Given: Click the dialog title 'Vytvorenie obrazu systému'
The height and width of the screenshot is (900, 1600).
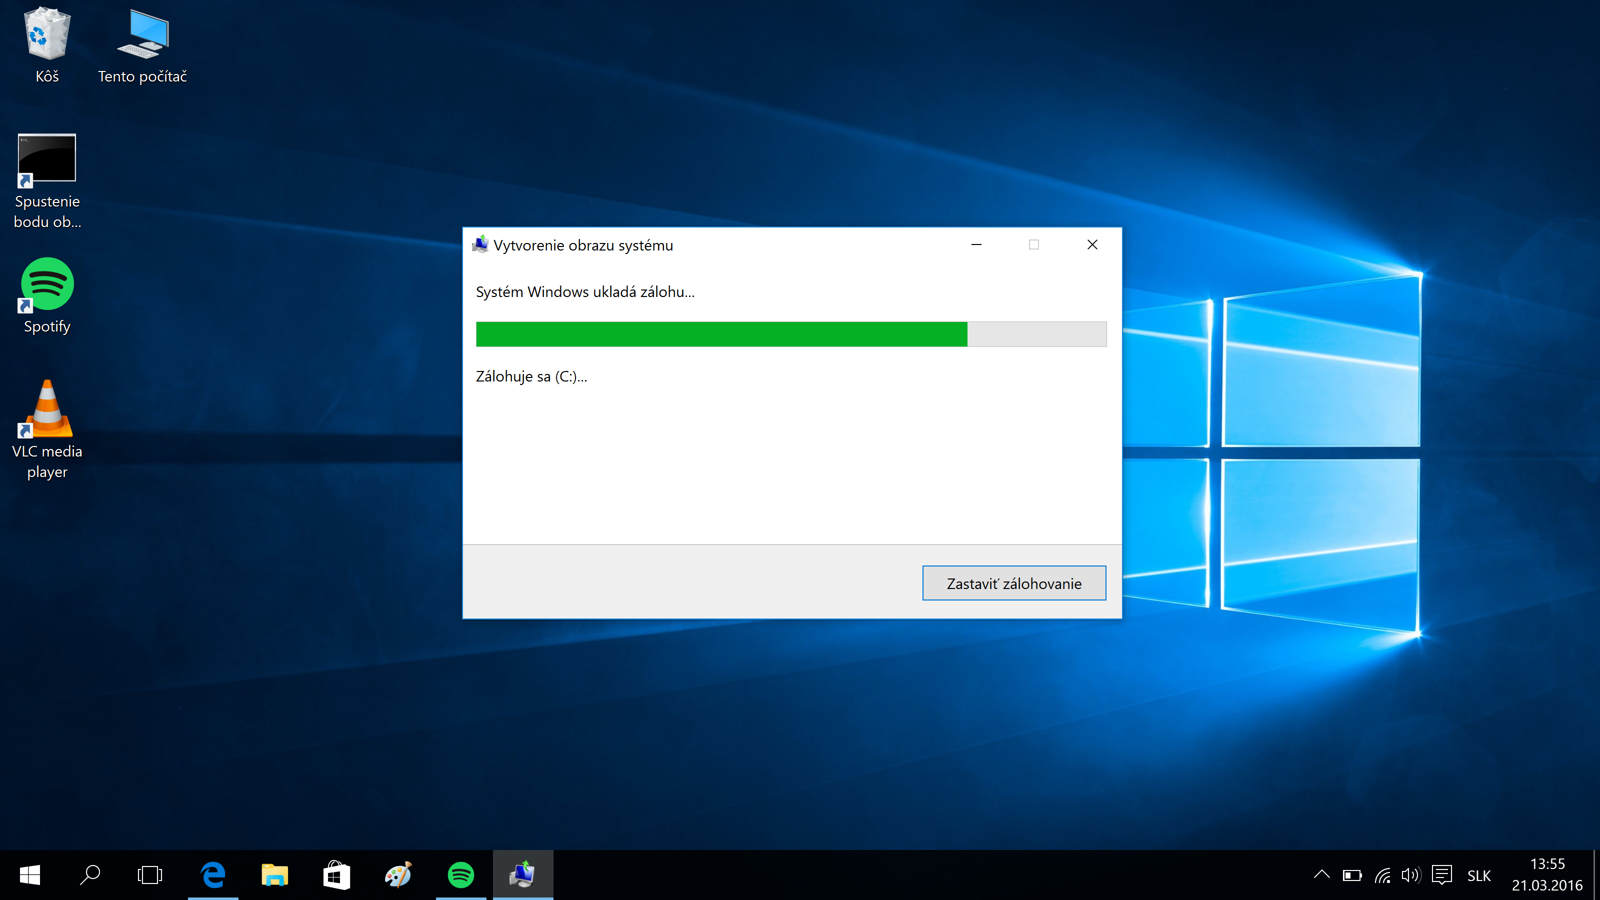Looking at the screenshot, I should [x=583, y=245].
